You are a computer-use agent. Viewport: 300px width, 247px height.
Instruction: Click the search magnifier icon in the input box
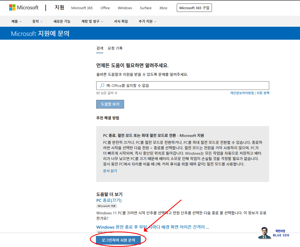coord(102,85)
